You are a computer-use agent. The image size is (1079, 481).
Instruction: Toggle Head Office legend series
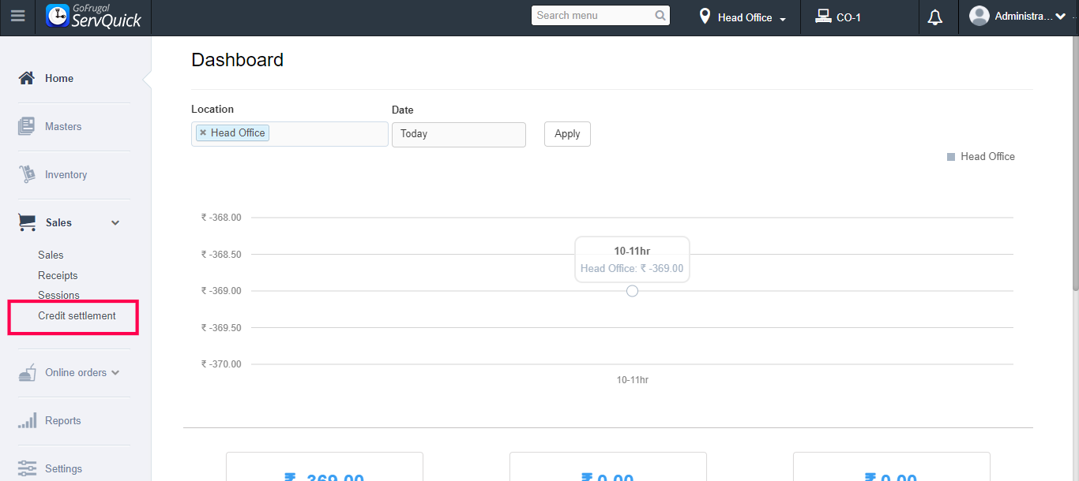[981, 157]
